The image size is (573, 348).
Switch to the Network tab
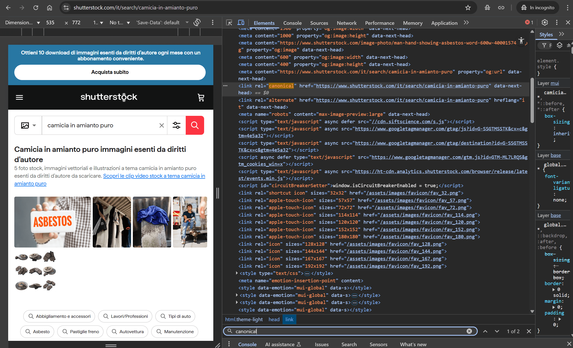click(346, 23)
